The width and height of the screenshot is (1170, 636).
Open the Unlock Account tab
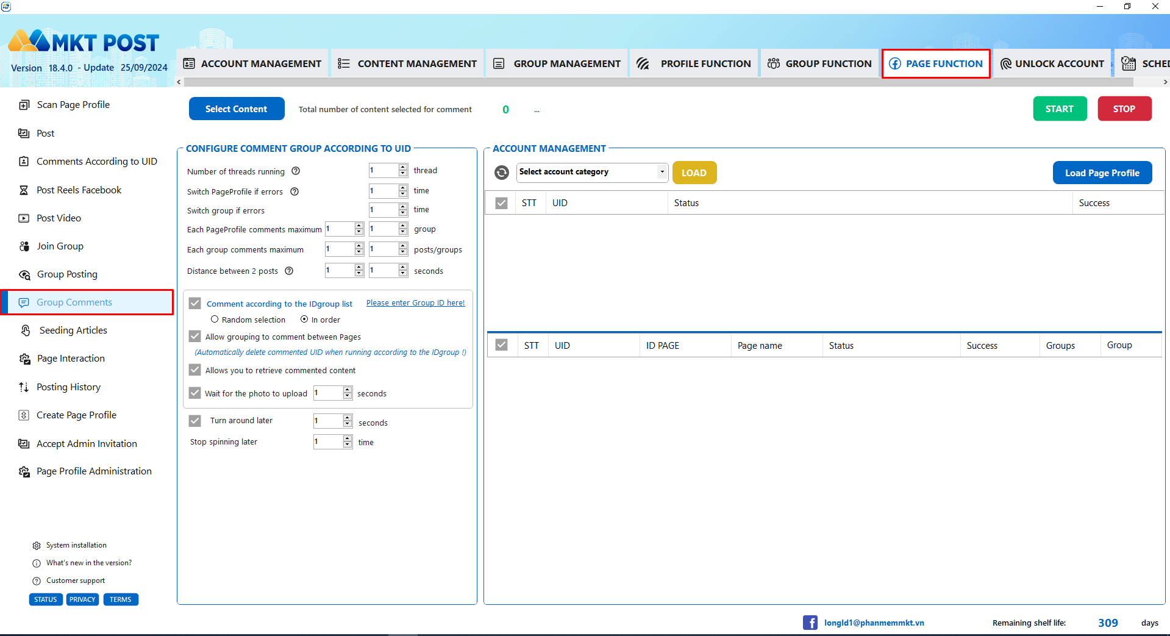point(1052,63)
